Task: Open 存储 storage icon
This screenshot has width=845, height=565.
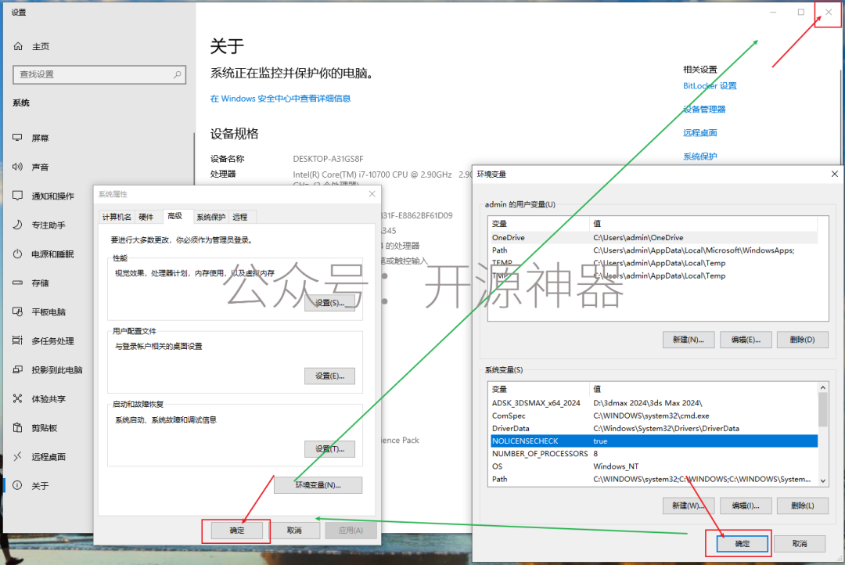Action: (18, 282)
